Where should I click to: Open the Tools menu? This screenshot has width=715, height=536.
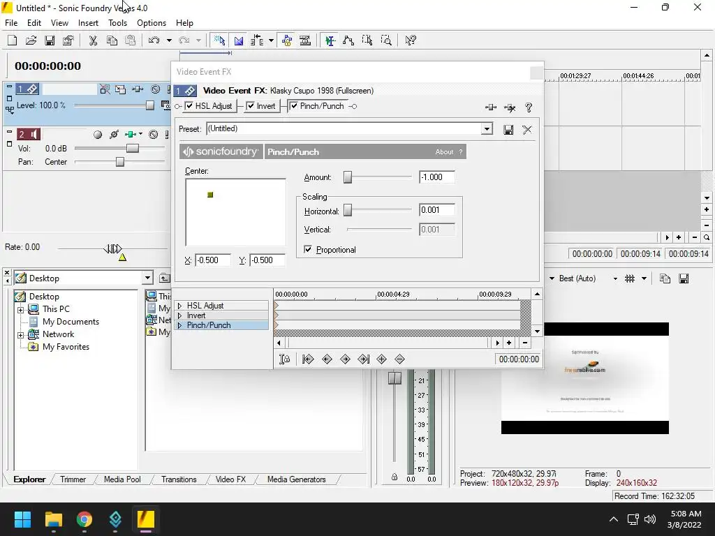[117, 23]
